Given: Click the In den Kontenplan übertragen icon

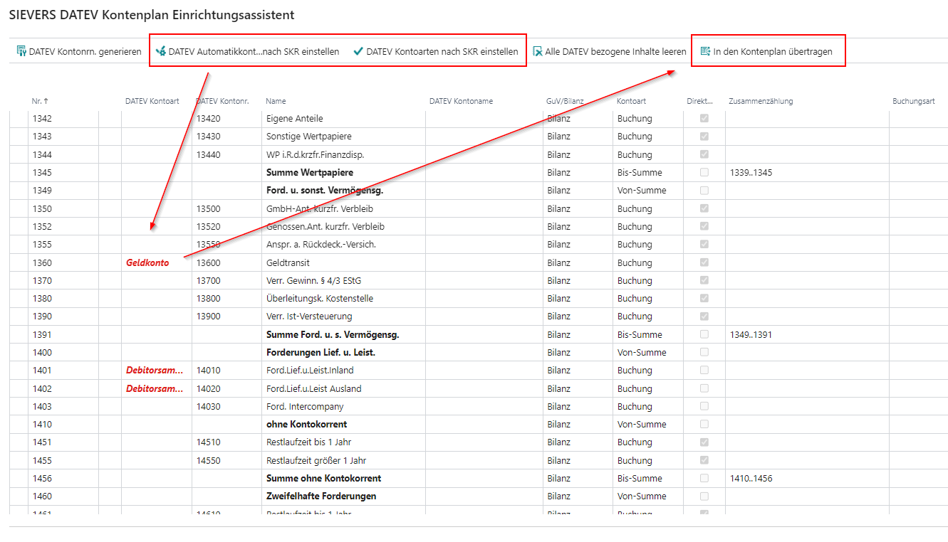Looking at the screenshot, I should coord(705,51).
